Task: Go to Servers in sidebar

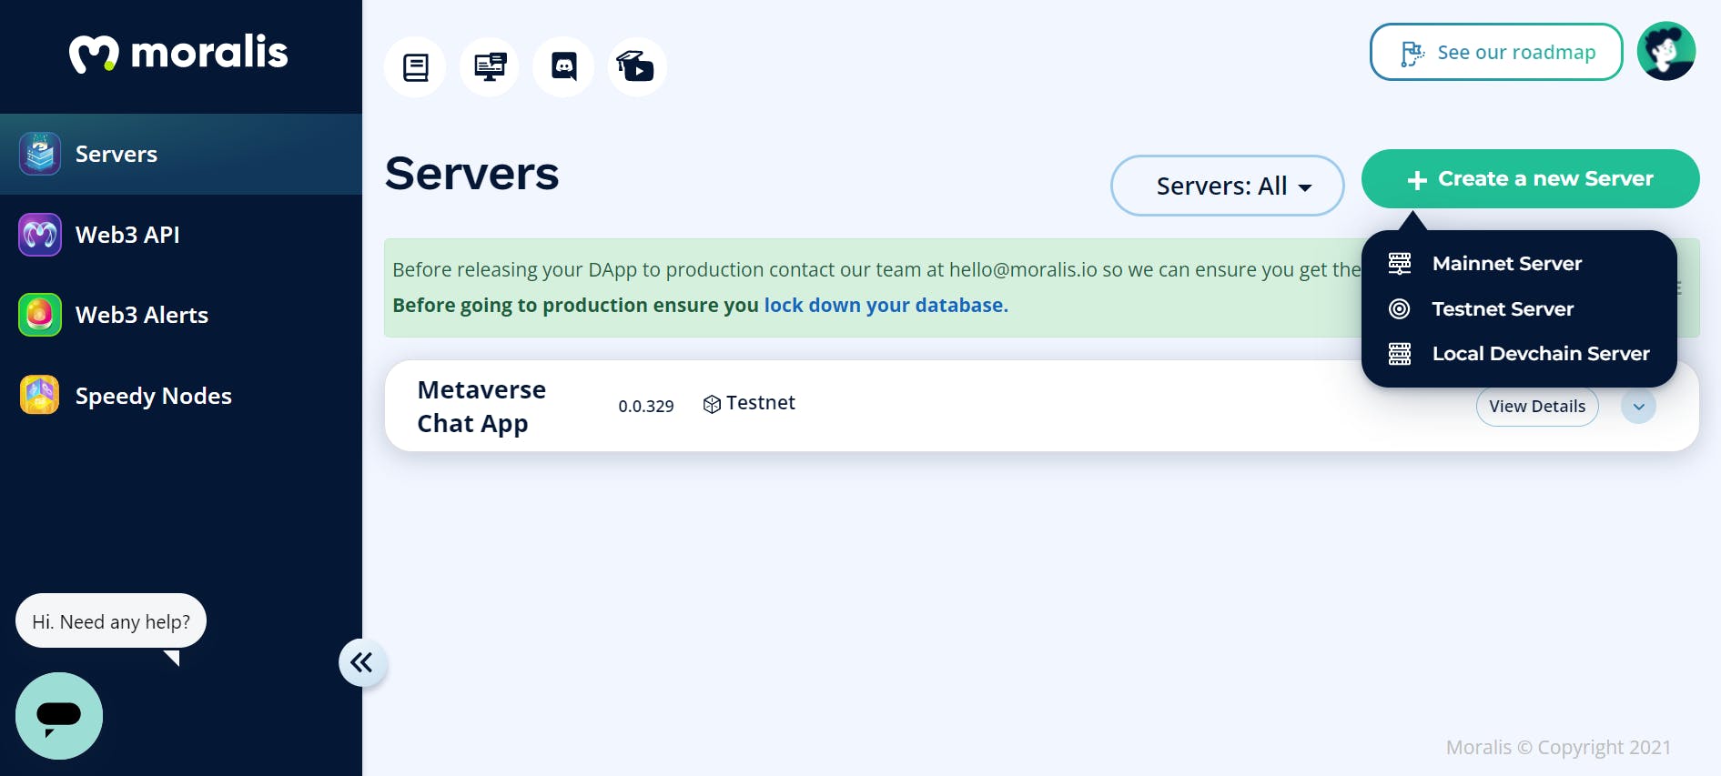Action: 181,154
